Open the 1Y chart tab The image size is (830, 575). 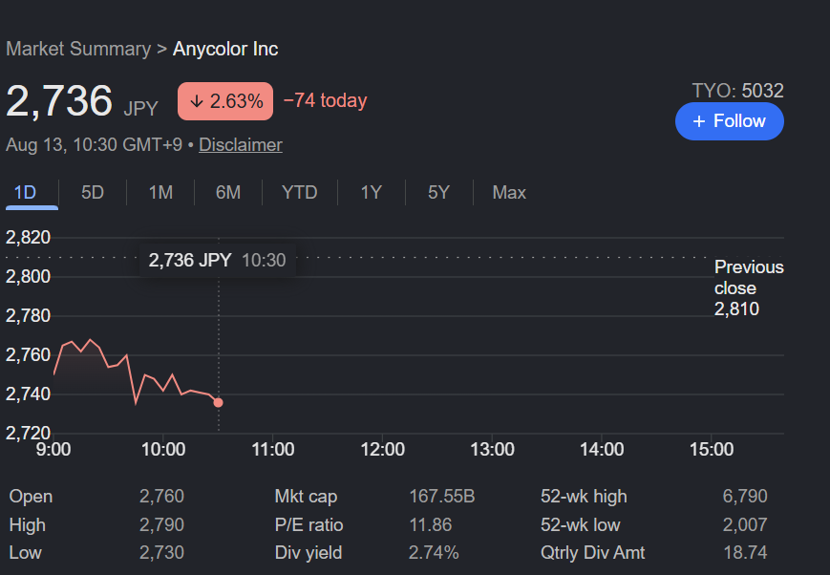coord(372,192)
